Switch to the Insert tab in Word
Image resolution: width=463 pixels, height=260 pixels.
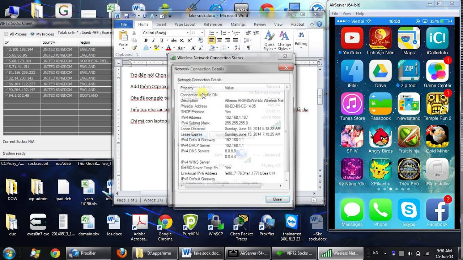coord(161,25)
